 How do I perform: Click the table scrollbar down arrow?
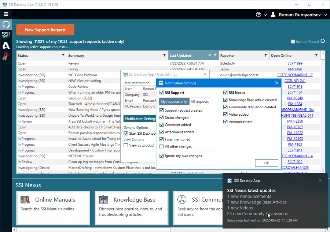point(323,171)
